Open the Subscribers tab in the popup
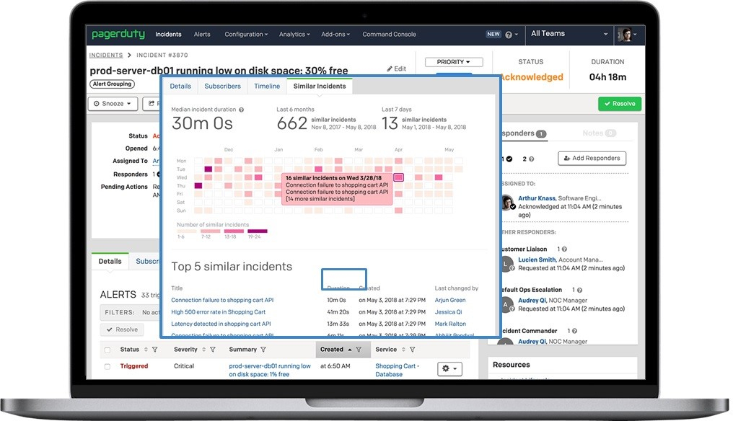733x421 pixels. [x=222, y=87]
